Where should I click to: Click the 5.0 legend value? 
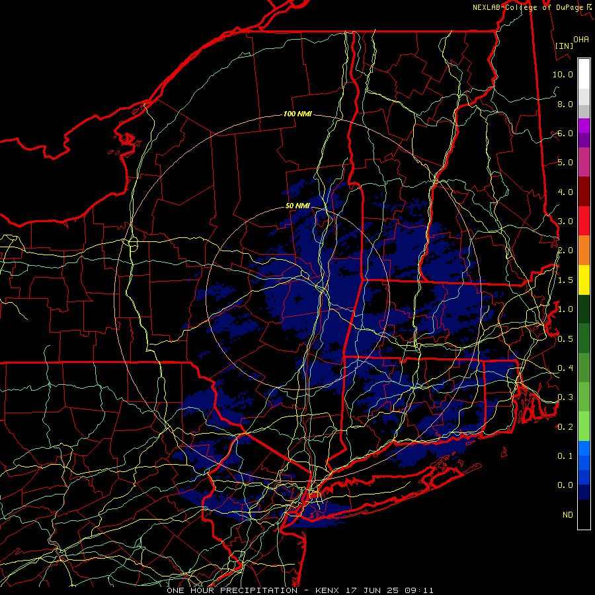pyautogui.click(x=565, y=163)
